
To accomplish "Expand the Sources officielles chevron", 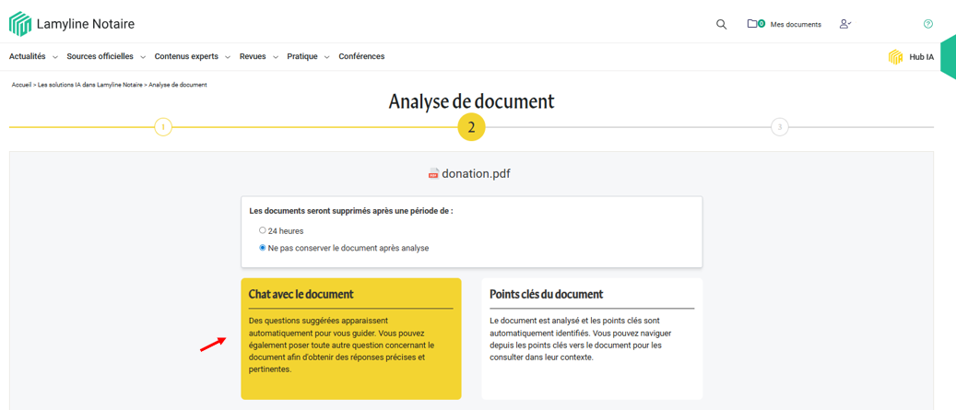I will tap(143, 57).
